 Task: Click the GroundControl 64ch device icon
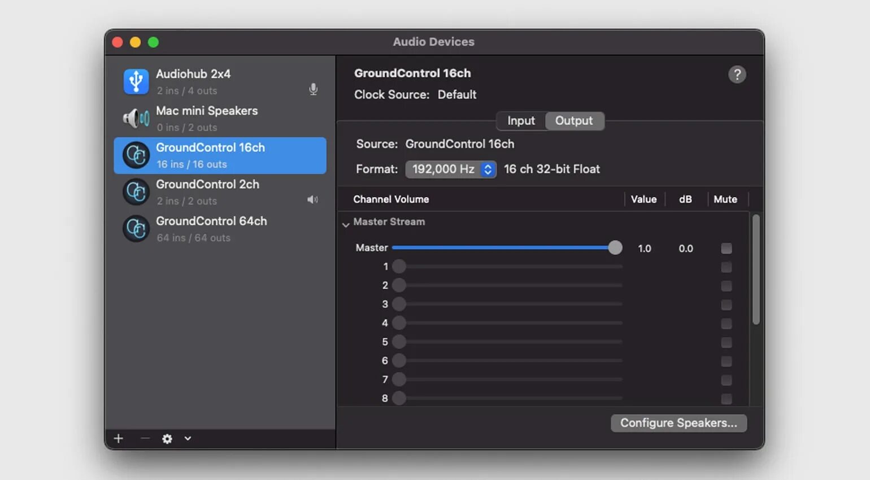tap(136, 229)
